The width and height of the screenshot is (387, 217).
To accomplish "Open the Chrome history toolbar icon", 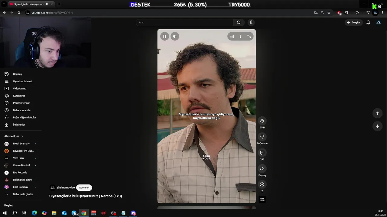I will point(357,13).
